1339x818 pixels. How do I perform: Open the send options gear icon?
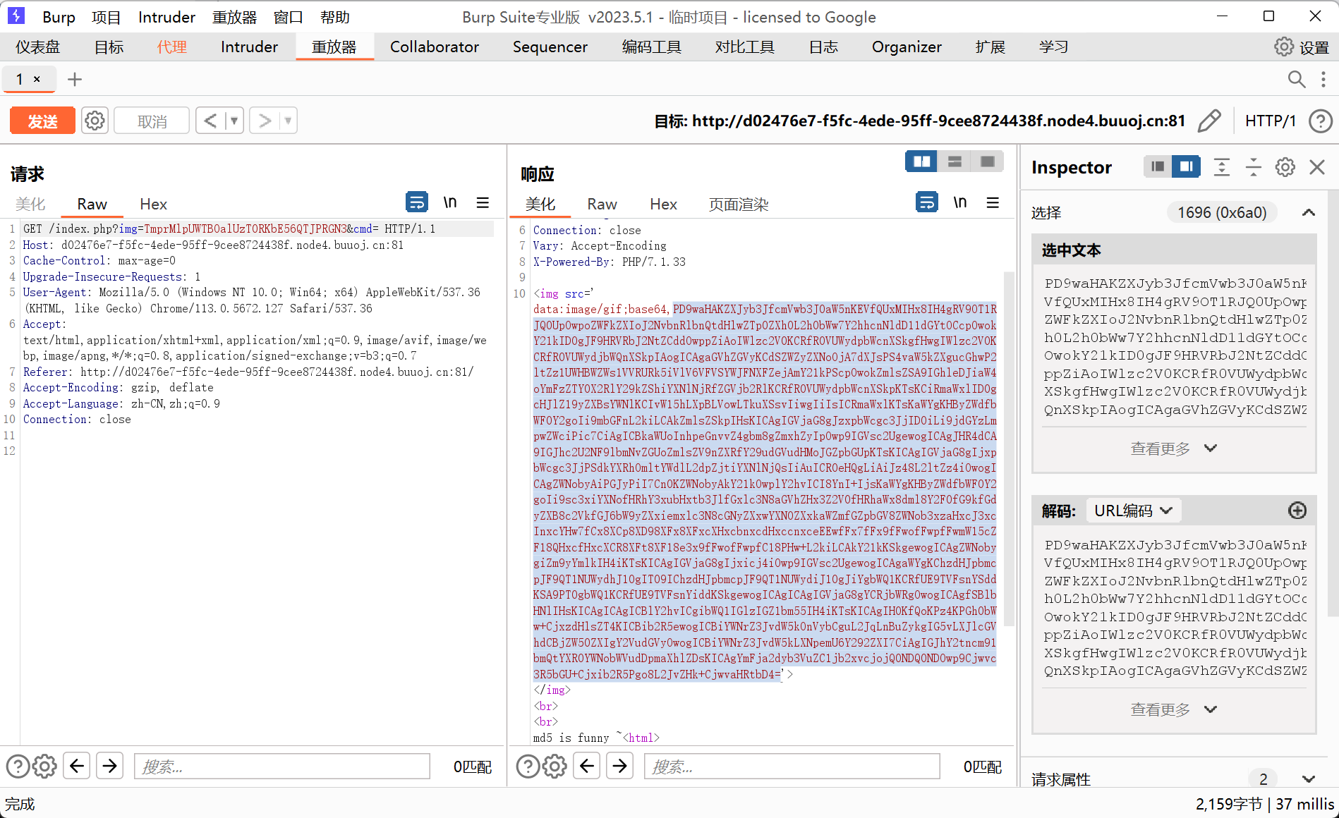pyautogui.click(x=95, y=121)
